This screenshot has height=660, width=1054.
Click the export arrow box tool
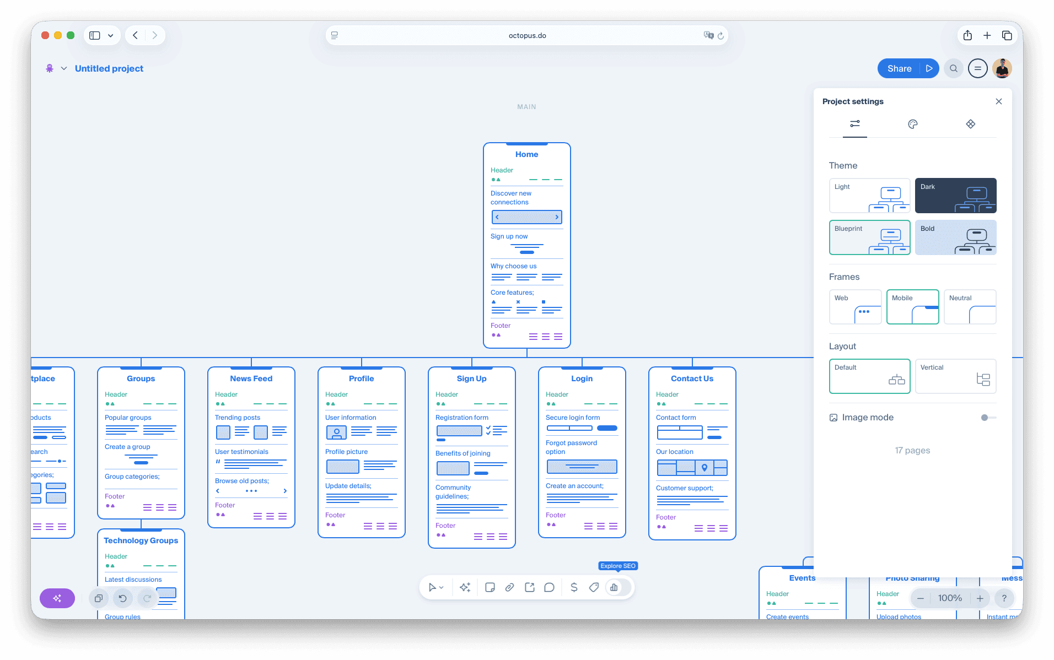coord(529,587)
